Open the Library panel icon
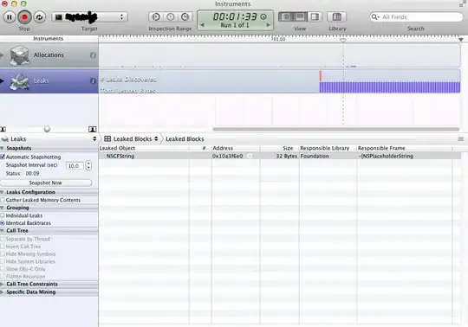 point(336,17)
